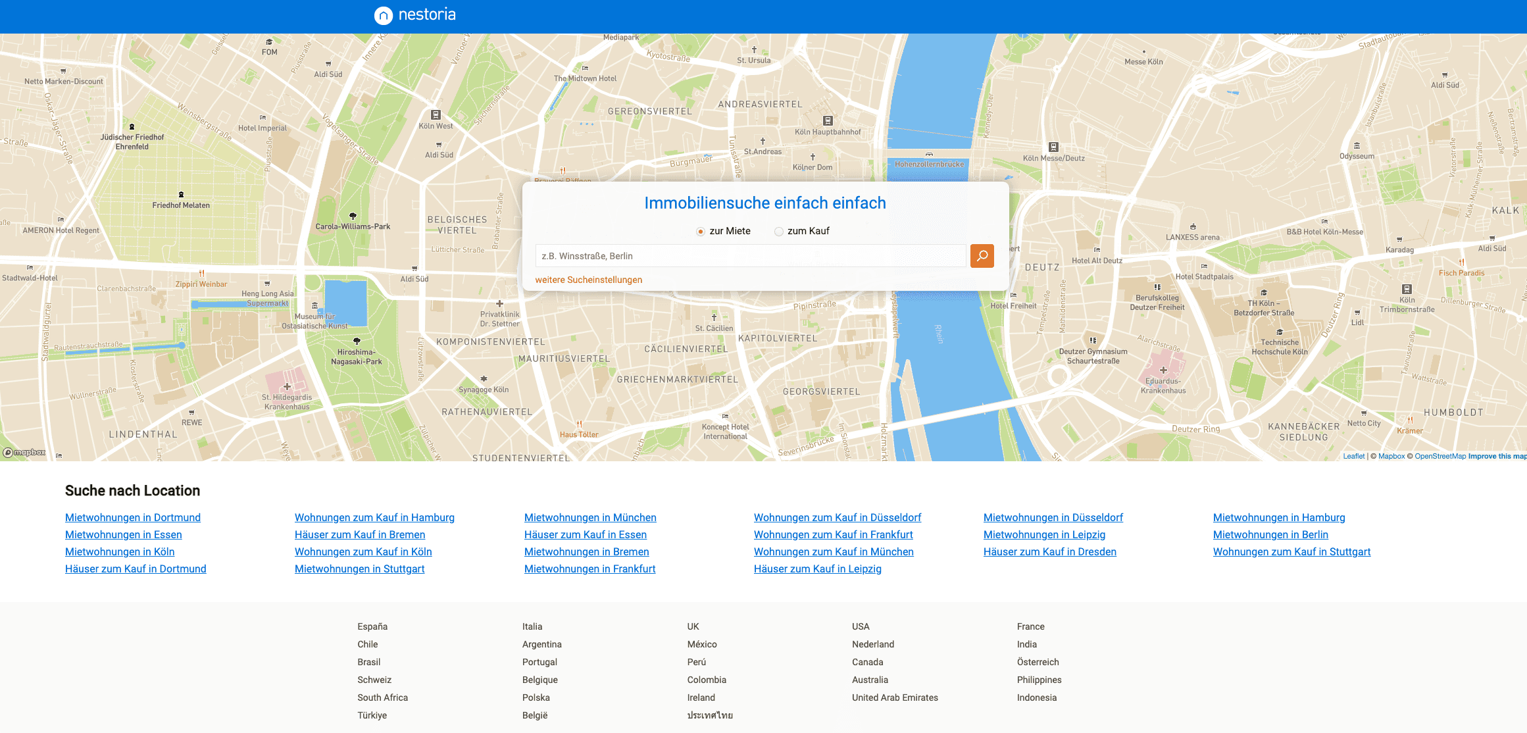Click 'Improve this map' link

(x=1497, y=456)
